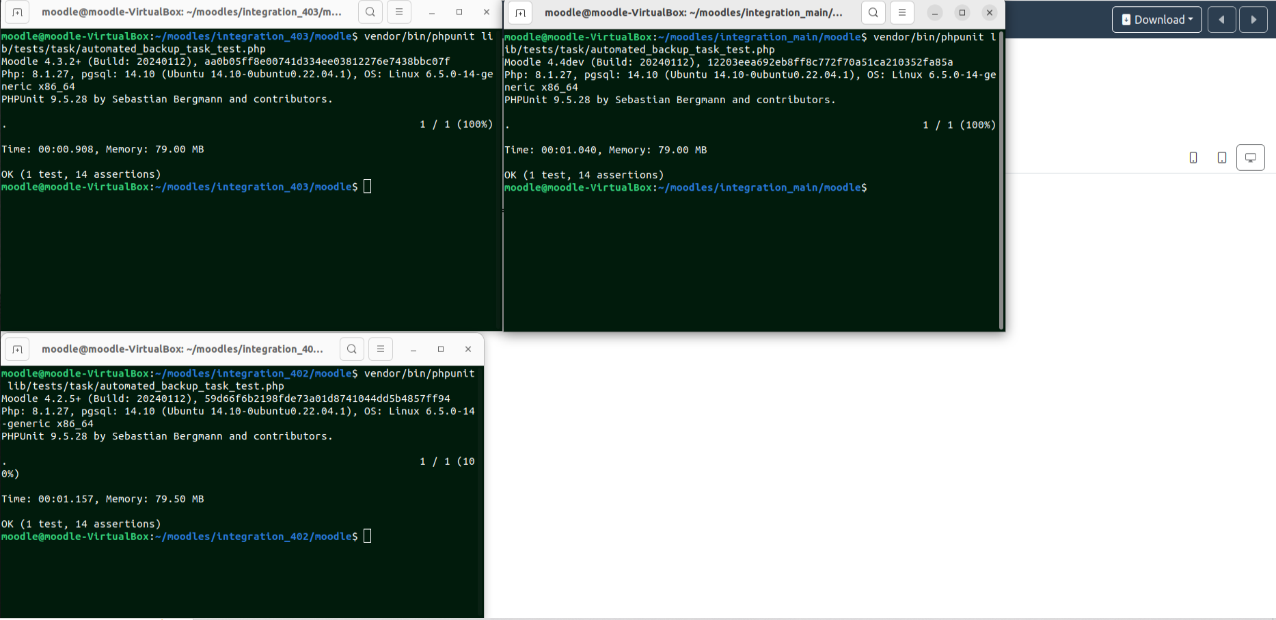Click 'Moodle 4.3.2+' version line
Screen dimensions: 1276x620
(x=226, y=62)
